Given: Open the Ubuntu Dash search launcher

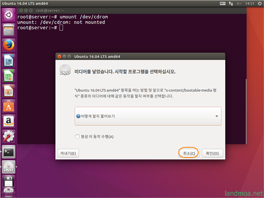Looking at the screenshot, I should pos(9,15).
